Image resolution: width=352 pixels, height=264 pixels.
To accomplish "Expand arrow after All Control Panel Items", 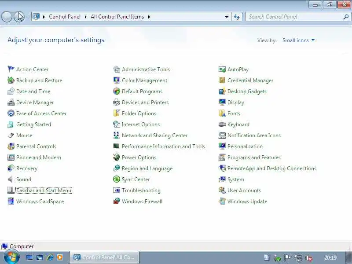I will (149, 17).
